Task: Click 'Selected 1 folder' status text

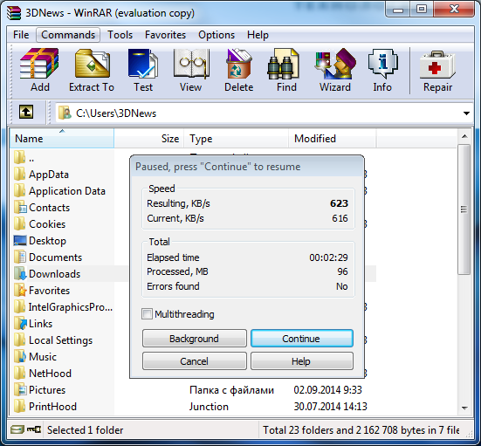Action: 85,429
